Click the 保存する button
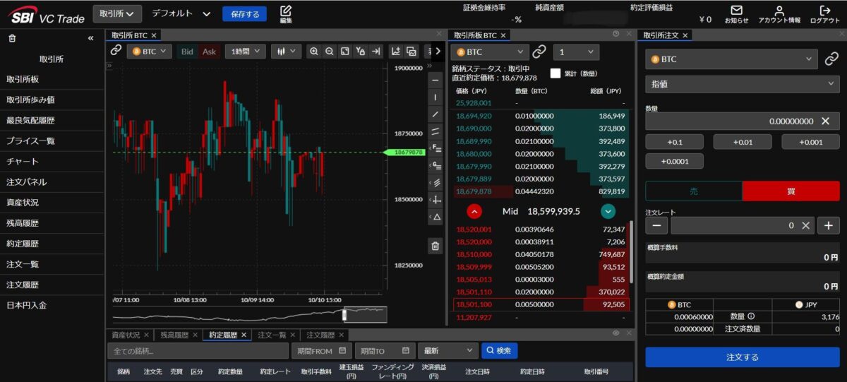 click(x=245, y=14)
